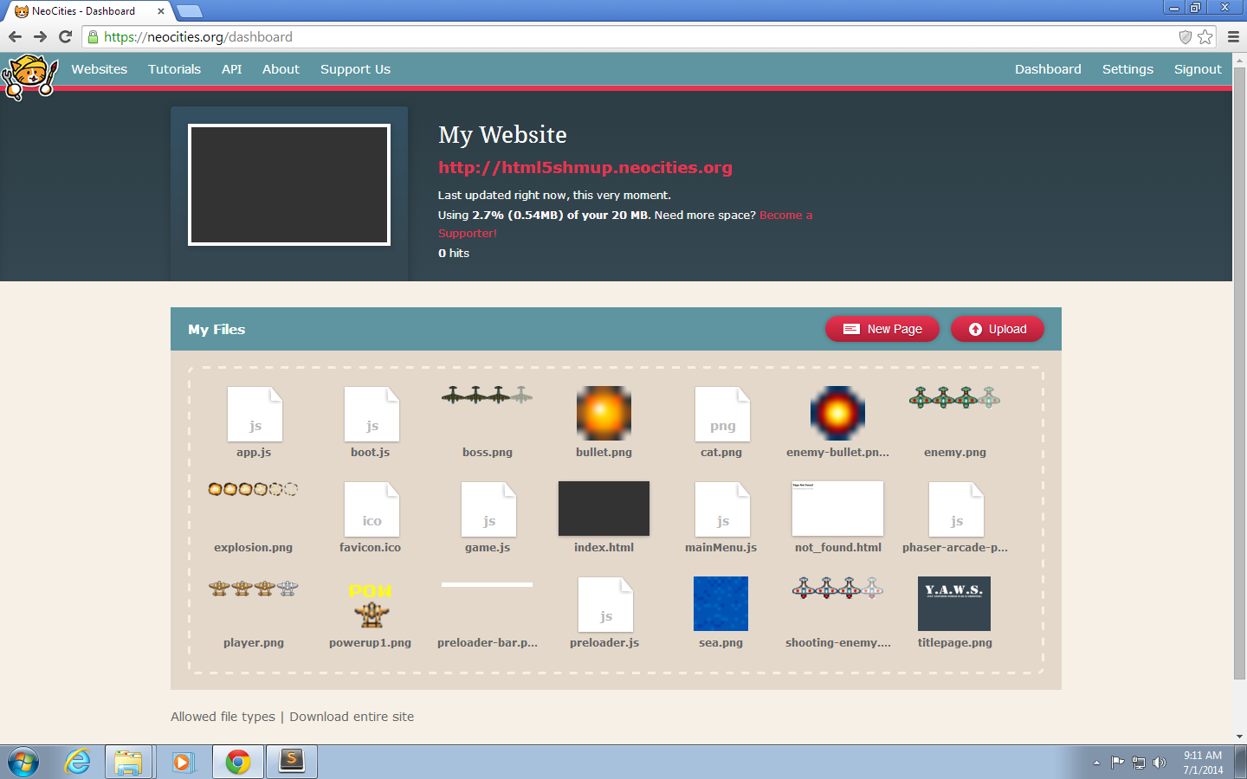Open the html5shmup.neocities.org site link
The height and width of the screenshot is (779, 1247).
pyautogui.click(x=585, y=168)
